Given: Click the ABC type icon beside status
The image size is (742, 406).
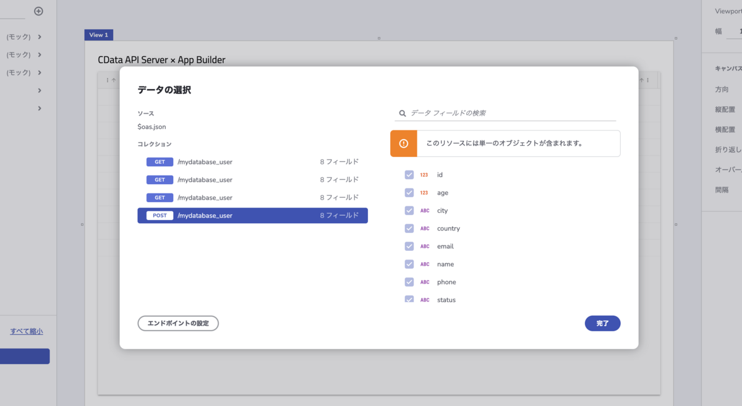Looking at the screenshot, I should coord(425,300).
